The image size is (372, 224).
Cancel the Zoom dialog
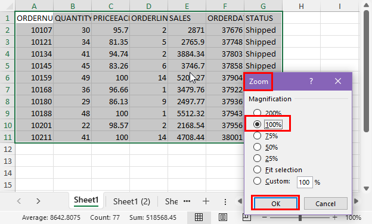pos(325,203)
